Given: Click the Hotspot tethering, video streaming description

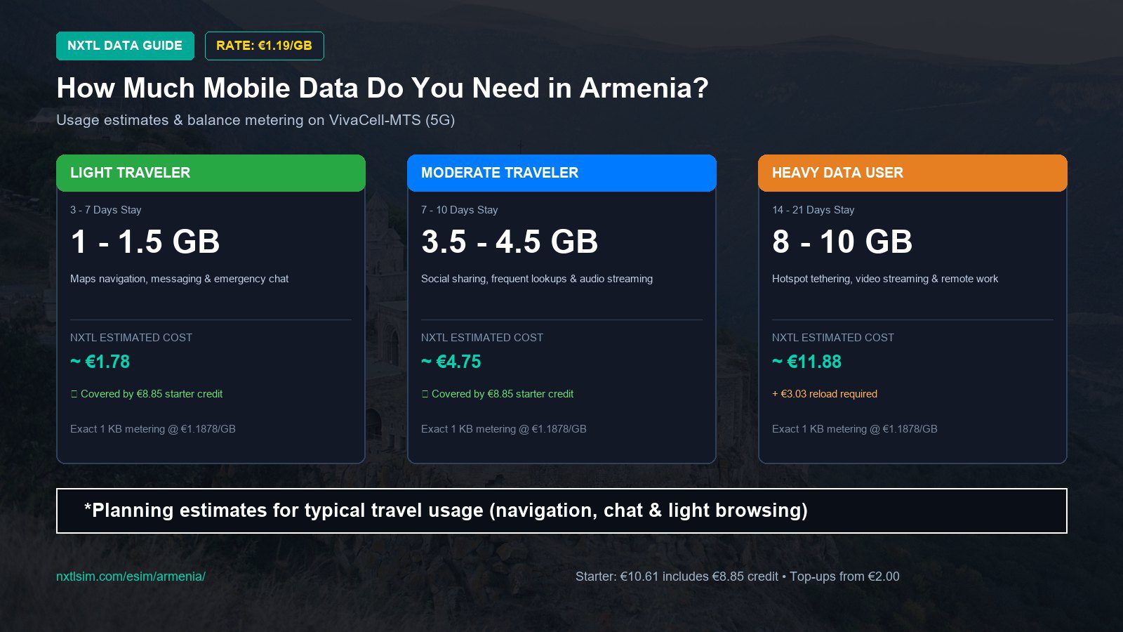Looking at the screenshot, I should point(885,279).
